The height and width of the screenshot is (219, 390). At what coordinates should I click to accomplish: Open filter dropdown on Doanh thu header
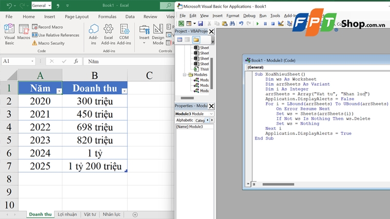(x=124, y=91)
